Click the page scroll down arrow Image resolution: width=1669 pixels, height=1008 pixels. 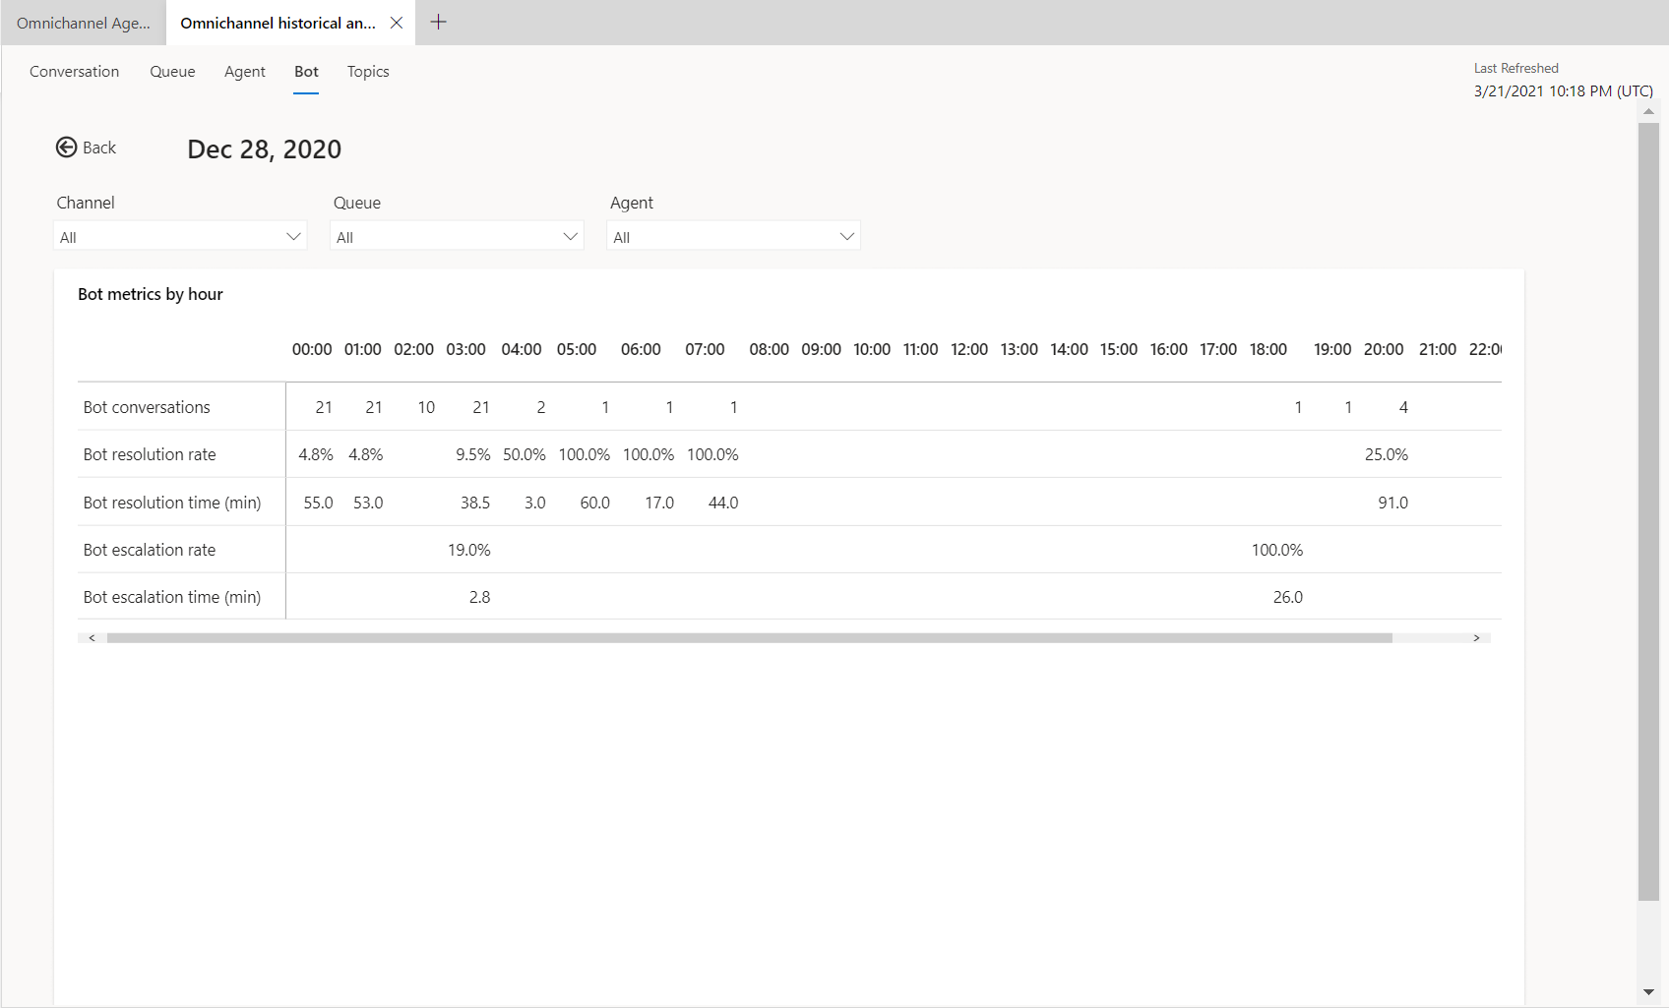[1648, 993]
